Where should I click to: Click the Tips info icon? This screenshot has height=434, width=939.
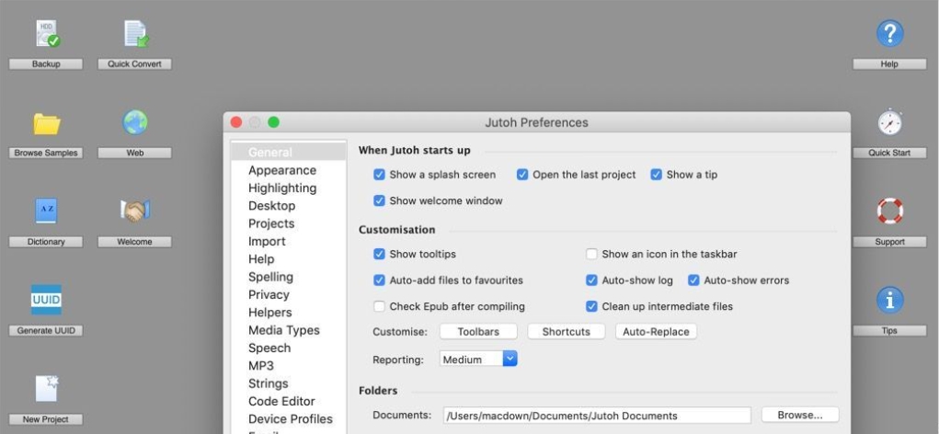pos(890,300)
